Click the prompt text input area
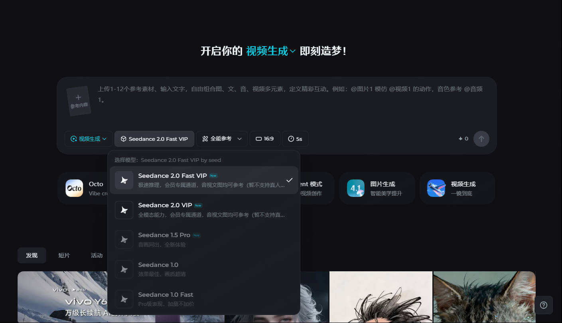The width and height of the screenshot is (562, 323). (x=291, y=94)
